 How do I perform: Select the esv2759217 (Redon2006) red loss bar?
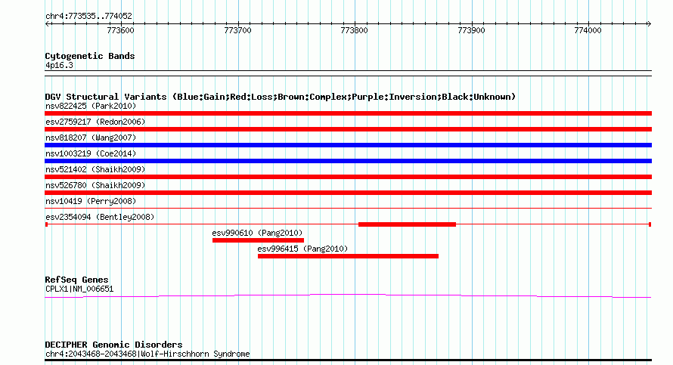[x=348, y=129]
